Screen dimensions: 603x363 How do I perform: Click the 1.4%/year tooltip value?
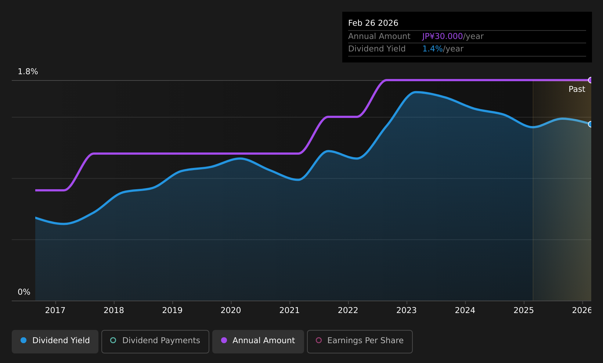[x=443, y=49]
